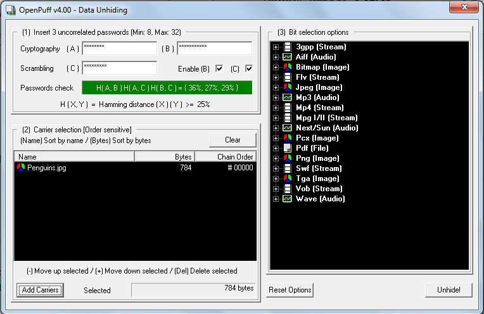Toggle the Enable (B) checkbox
The height and width of the screenshot is (314, 484).
(219, 68)
